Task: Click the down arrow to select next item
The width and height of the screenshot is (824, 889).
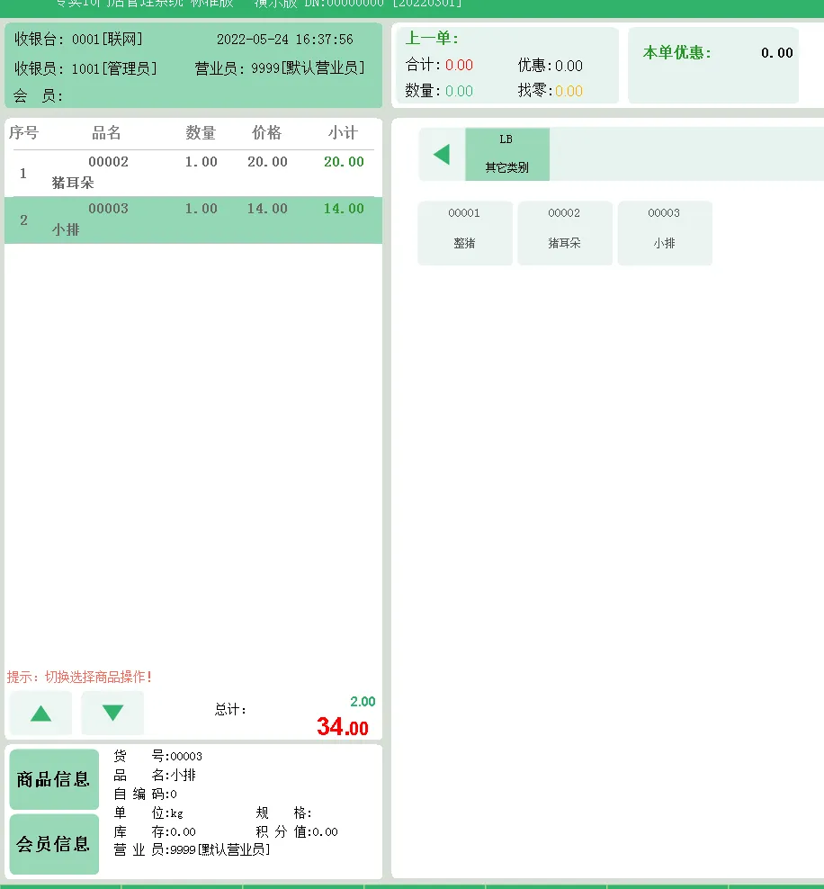Action: (112, 713)
